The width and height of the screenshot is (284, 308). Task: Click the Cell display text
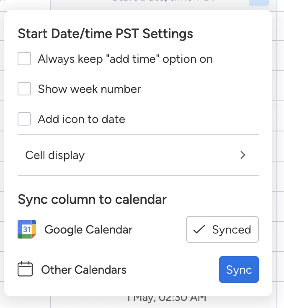coord(55,155)
